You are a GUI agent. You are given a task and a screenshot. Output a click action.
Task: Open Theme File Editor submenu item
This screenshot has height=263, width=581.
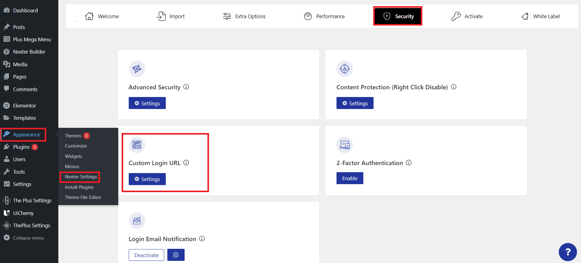[x=83, y=197]
